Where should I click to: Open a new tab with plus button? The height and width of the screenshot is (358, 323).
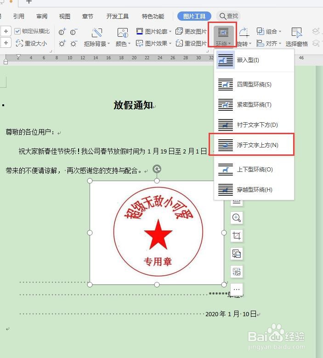29,2
